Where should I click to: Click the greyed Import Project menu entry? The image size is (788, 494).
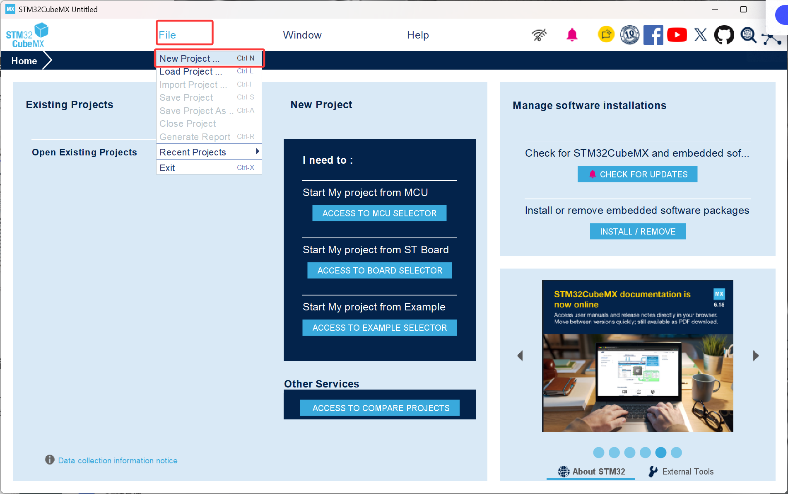[209, 85]
